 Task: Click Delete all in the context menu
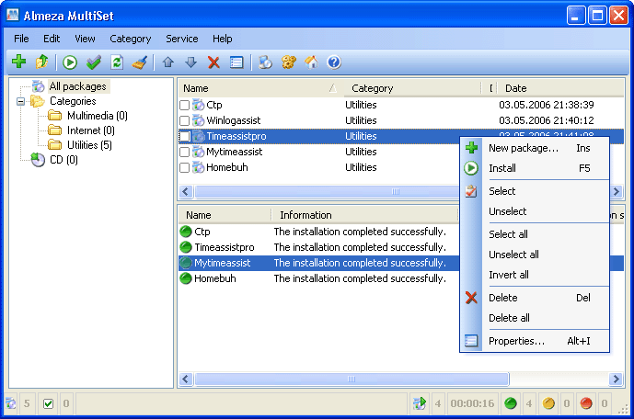pyautogui.click(x=509, y=318)
